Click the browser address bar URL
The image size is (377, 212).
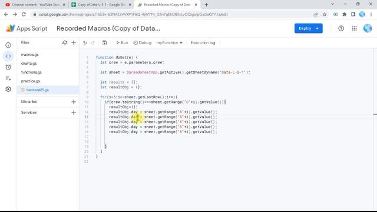(134, 14)
